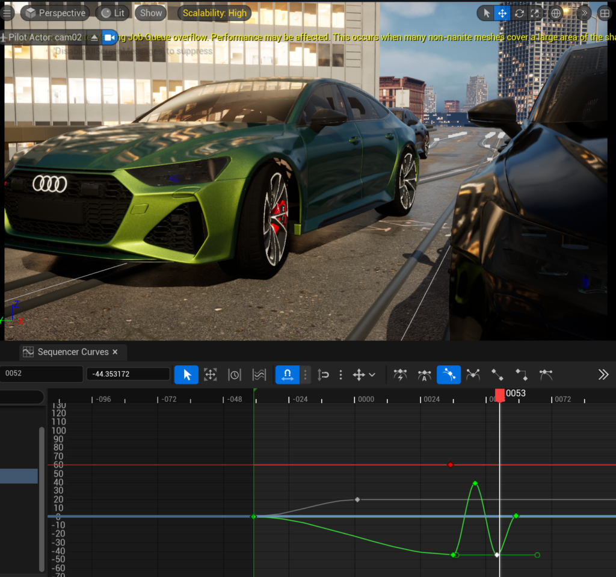Click Pilot Actor: cam02 label
This screenshot has height=577, width=616.
(45, 37)
